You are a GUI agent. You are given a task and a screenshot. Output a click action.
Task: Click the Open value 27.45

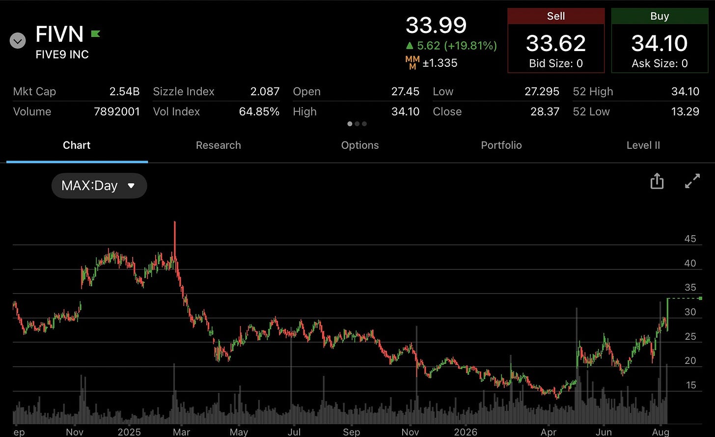(406, 91)
